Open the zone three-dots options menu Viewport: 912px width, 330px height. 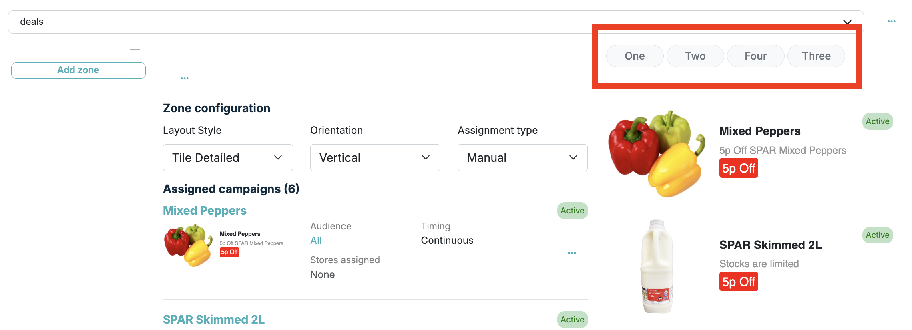tap(184, 78)
